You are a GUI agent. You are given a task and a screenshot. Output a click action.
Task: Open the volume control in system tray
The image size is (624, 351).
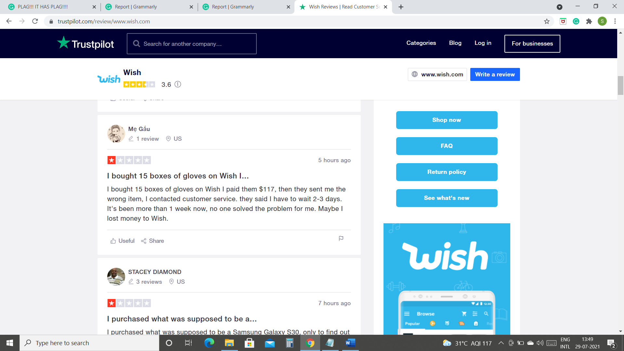click(540, 343)
